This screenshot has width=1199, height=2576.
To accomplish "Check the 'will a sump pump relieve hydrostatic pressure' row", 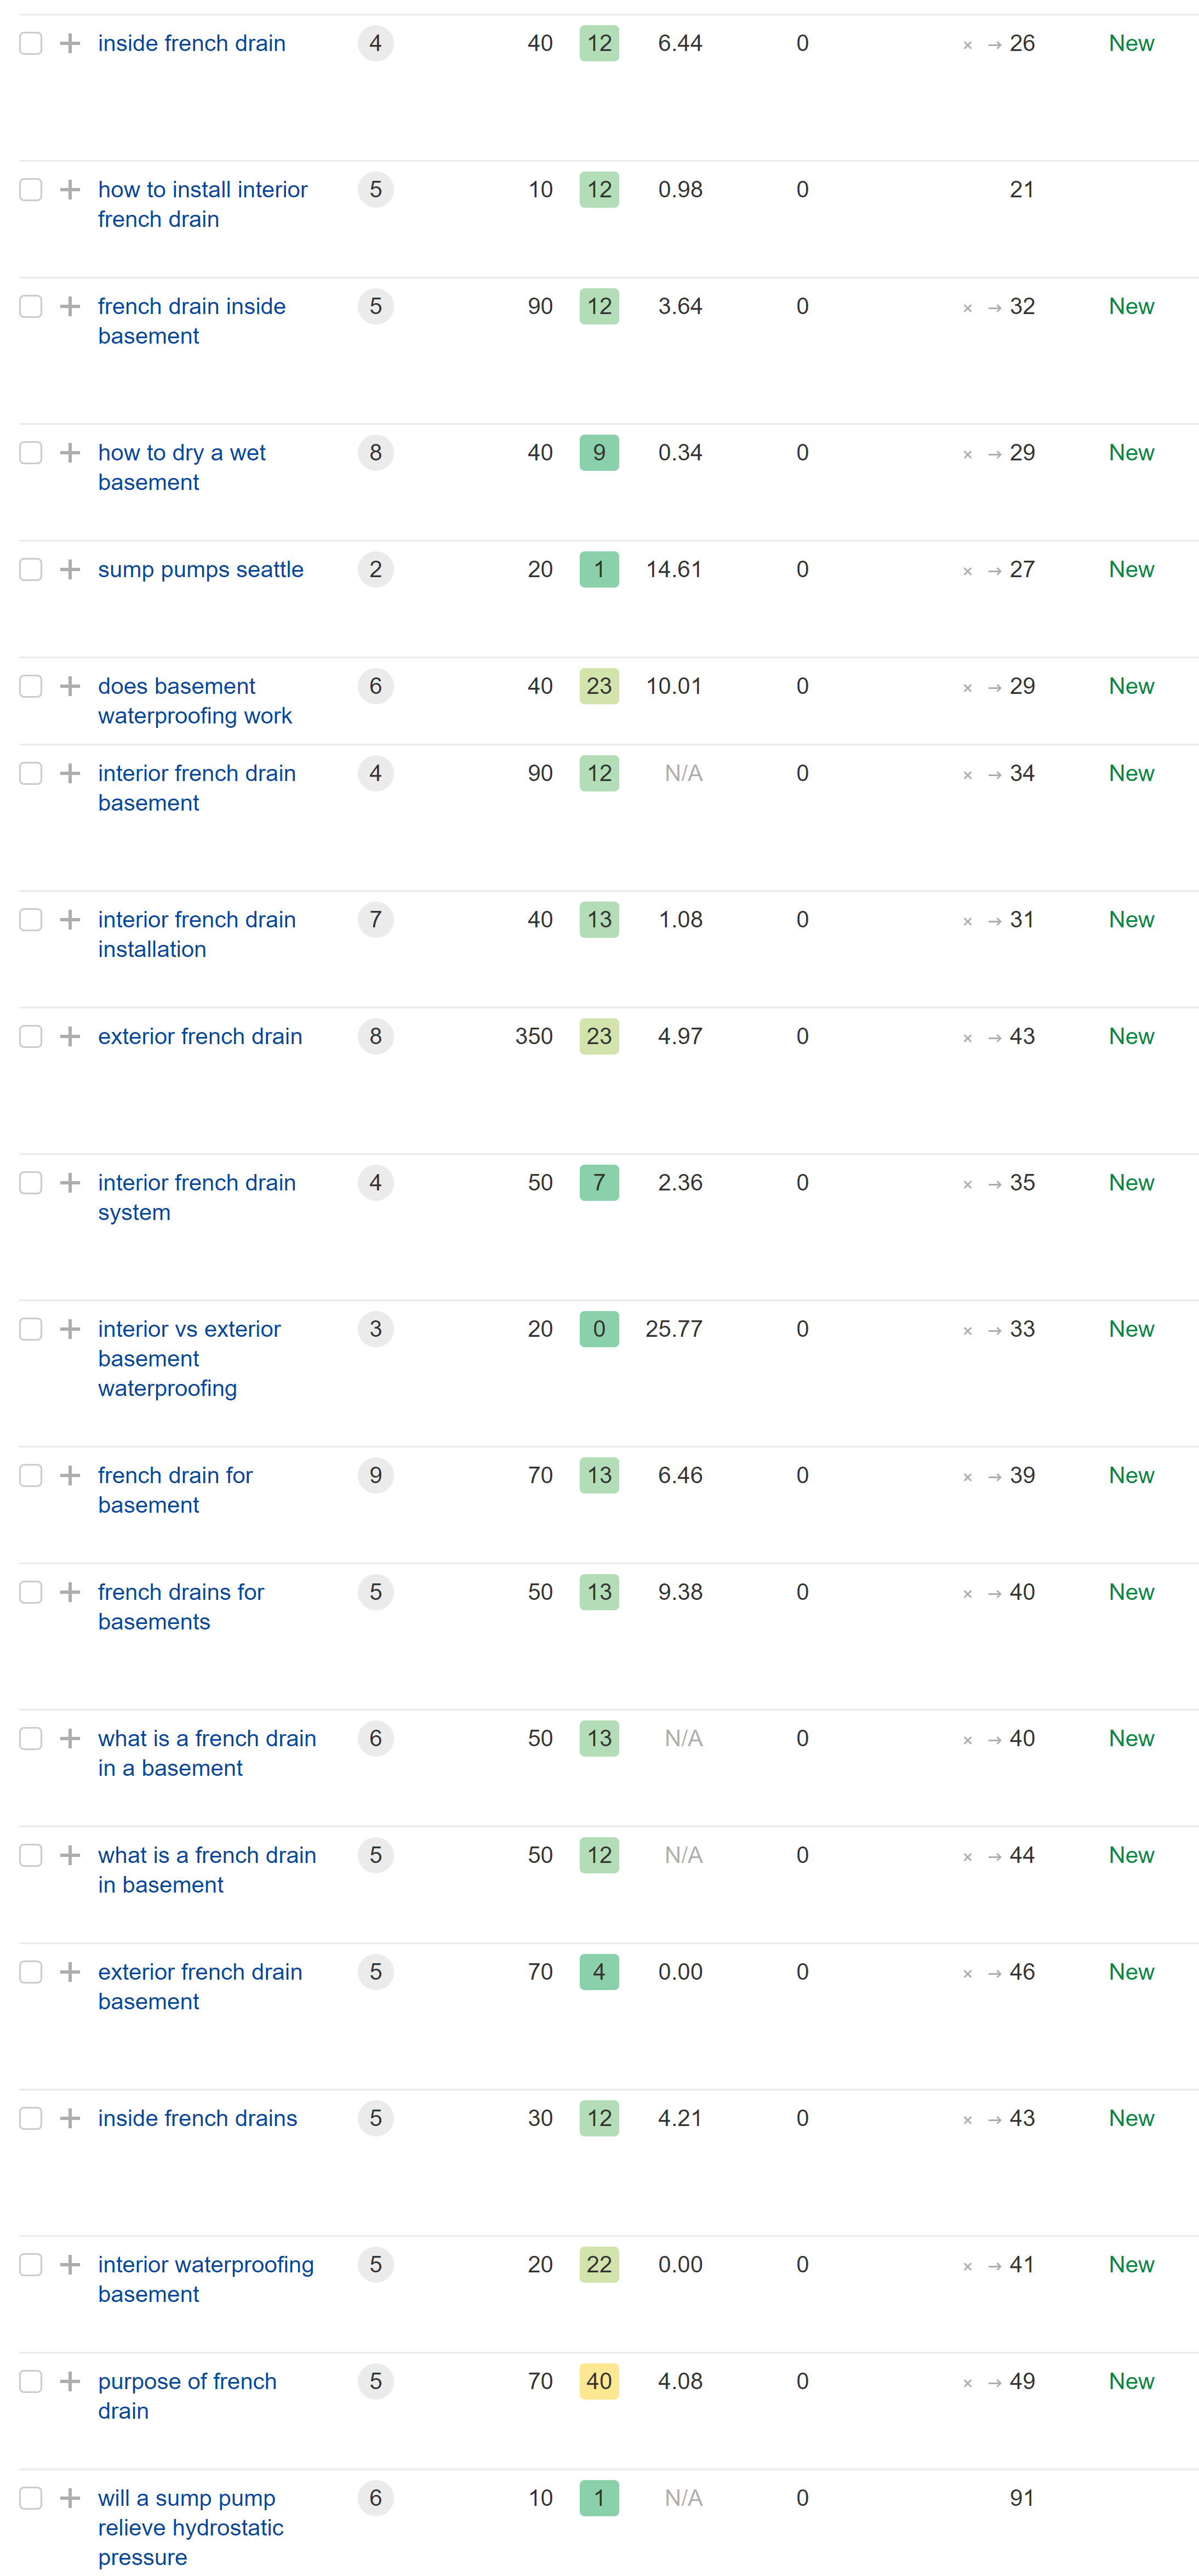I will [x=31, y=2498].
